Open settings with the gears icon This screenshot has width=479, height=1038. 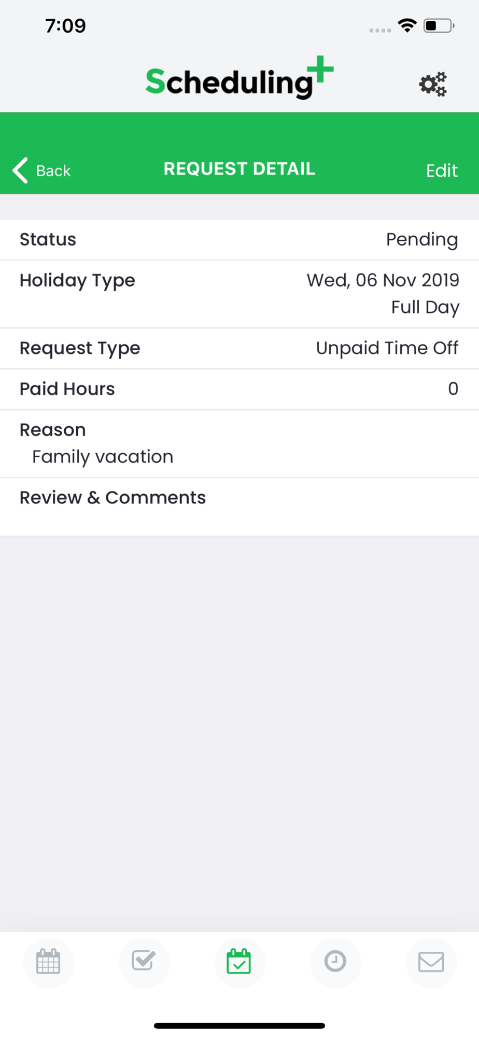coord(433,84)
